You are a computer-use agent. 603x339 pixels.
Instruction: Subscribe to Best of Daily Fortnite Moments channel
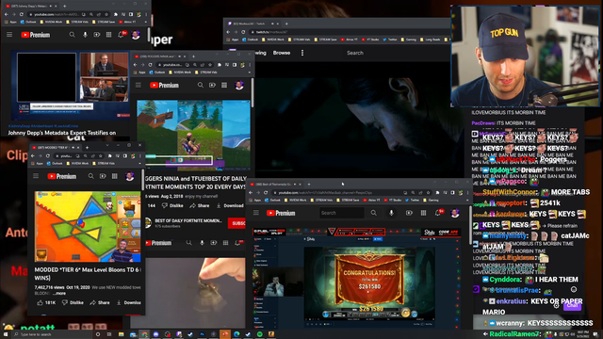coord(236,223)
